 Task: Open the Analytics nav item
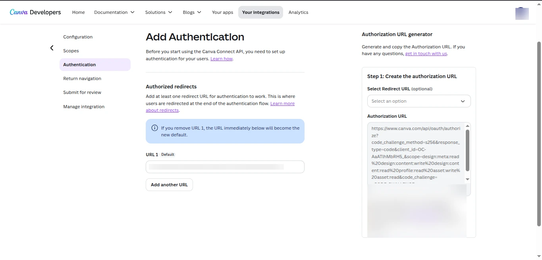pos(299,12)
